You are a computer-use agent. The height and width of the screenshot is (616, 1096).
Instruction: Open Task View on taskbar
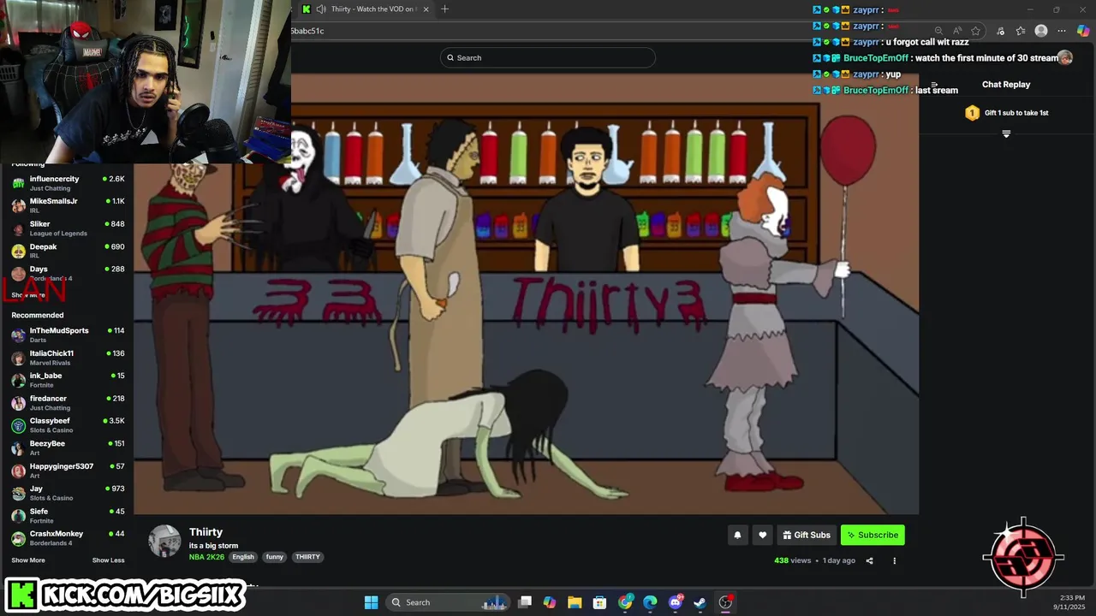[x=525, y=602]
